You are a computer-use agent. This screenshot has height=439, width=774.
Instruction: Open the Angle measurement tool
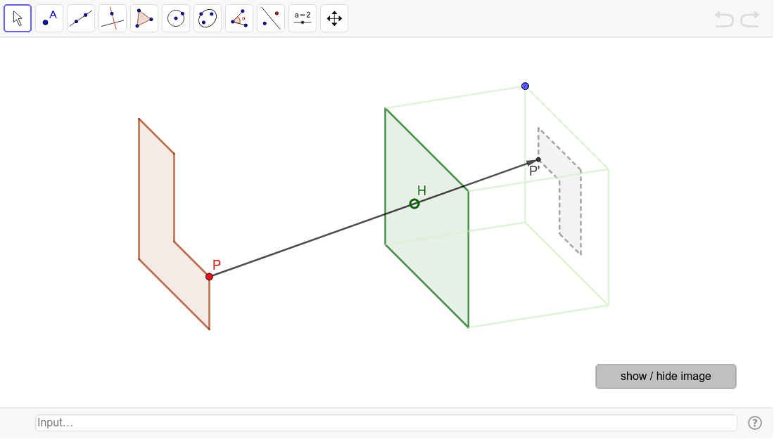[239, 18]
